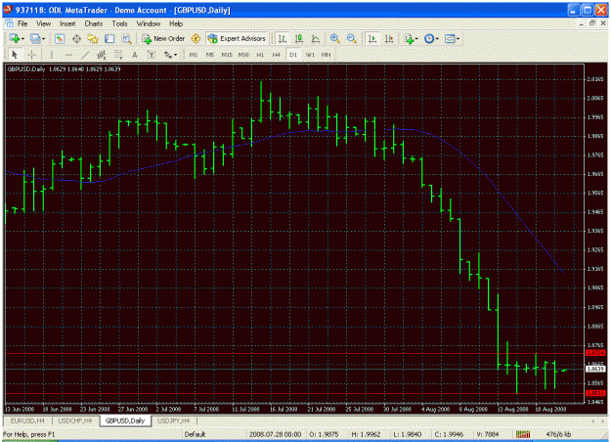Show the Navigator folder-star icon
The height and width of the screenshot is (442, 611).
[x=93, y=38]
